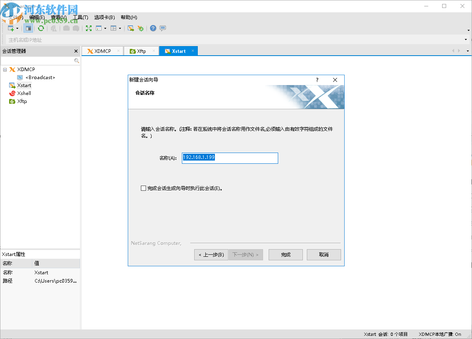Enable running the session after wizard completes

click(x=143, y=188)
